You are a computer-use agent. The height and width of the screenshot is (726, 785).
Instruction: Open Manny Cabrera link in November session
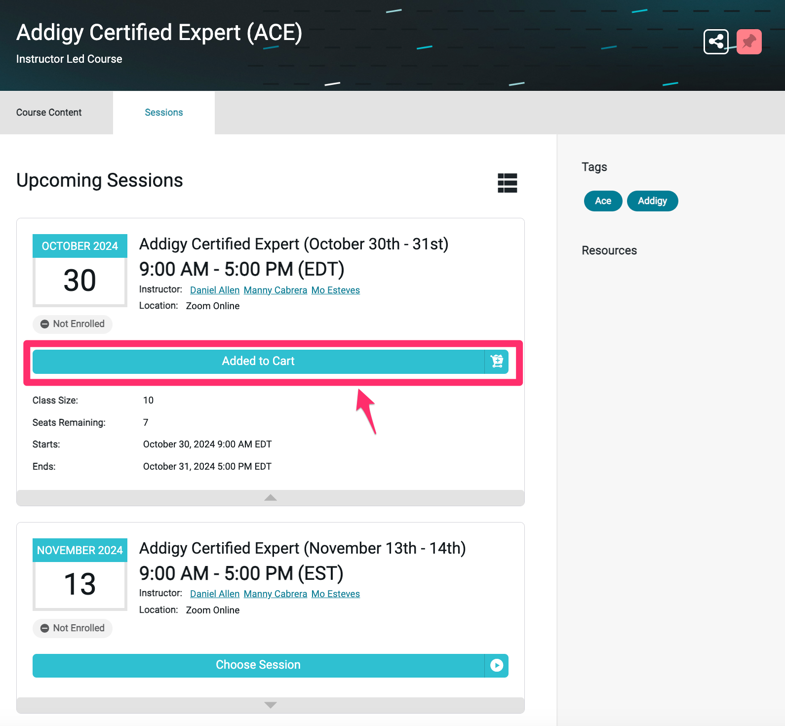click(275, 594)
